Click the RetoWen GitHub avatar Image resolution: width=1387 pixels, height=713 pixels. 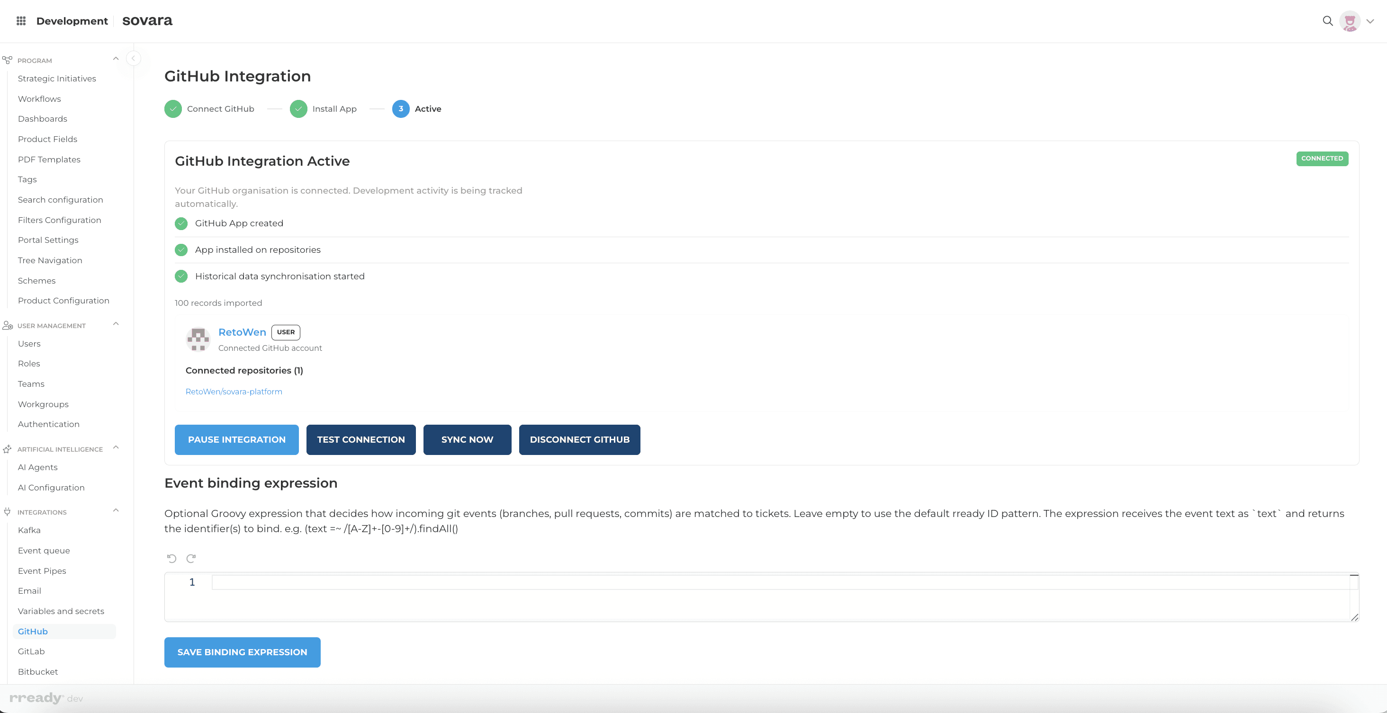198,339
